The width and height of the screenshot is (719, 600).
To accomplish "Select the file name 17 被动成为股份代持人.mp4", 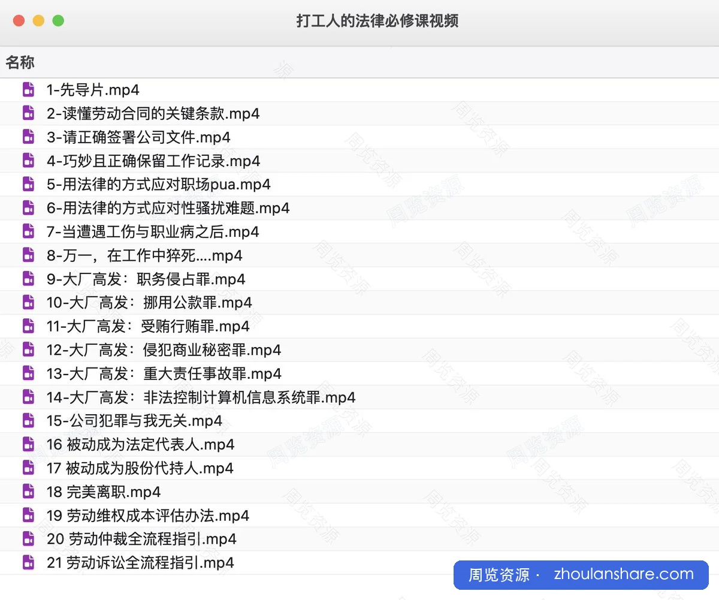I will tap(140, 468).
